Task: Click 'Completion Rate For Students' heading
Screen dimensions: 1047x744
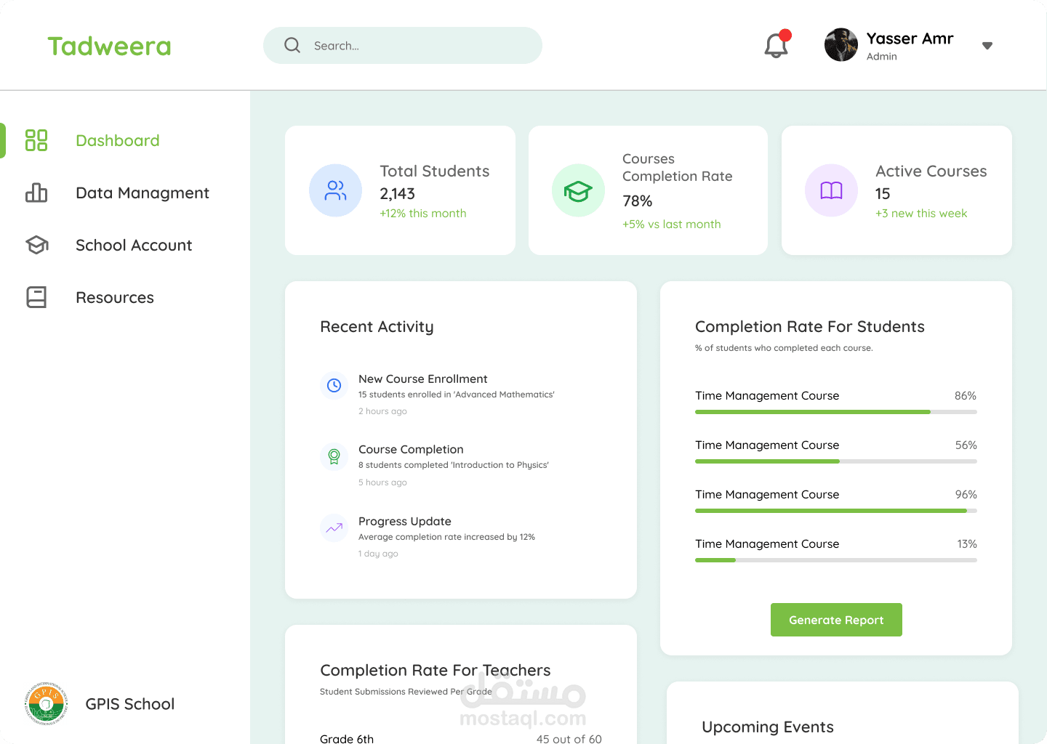Action: 810,327
